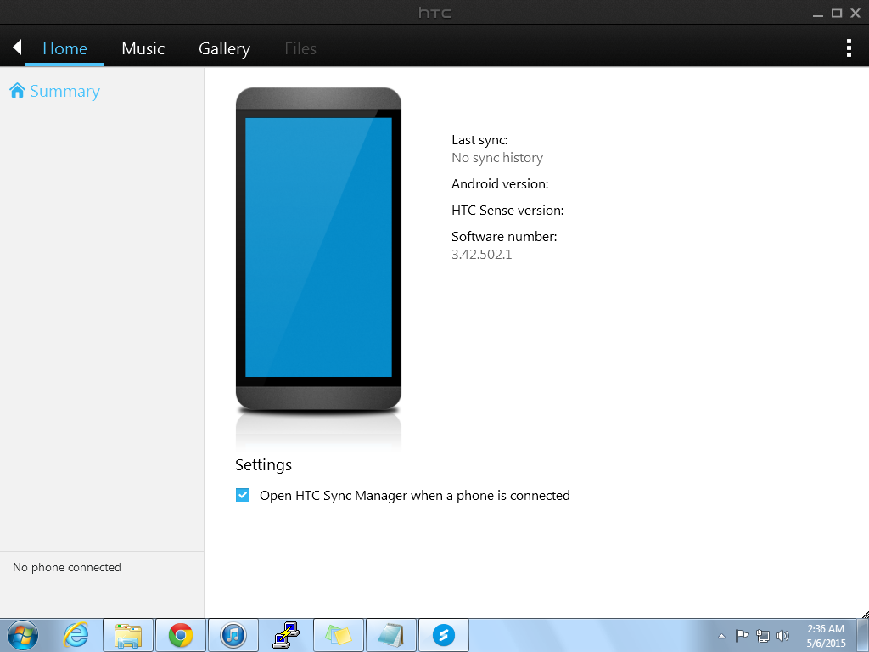
Task: Open the Sticky Notes taskbar icon
Action: (338, 635)
